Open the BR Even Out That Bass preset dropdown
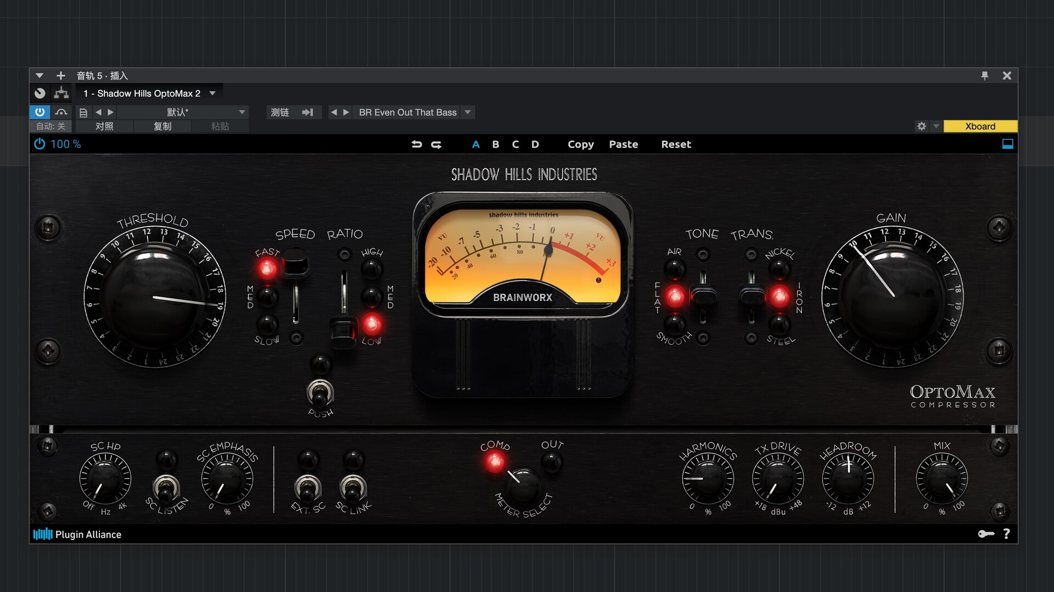The width and height of the screenshot is (1054, 592). point(468,112)
